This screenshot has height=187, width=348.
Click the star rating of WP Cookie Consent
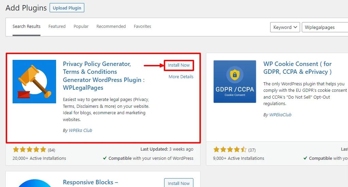230,150
